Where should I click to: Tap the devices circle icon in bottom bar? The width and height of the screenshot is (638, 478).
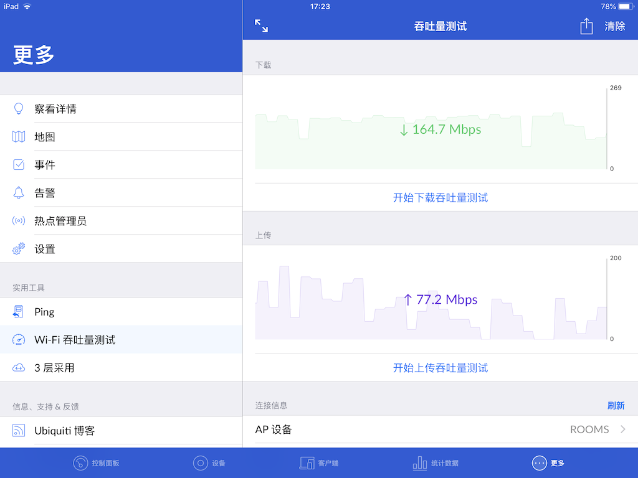pos(200,463)
